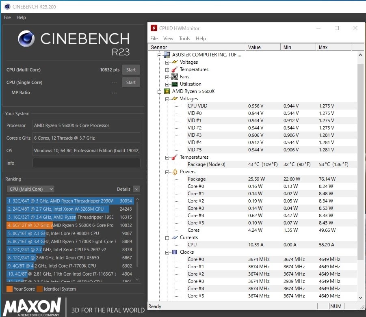Collapse the AMD Ryzen 5 5600X node
The width and height of the screenshot is (366, 317).
(x=159, y=92)
